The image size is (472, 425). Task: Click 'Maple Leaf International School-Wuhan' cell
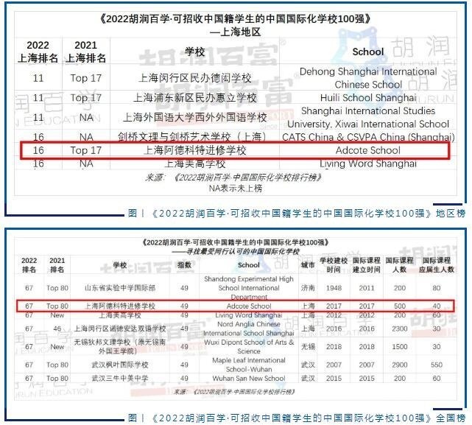coord(249,365)
